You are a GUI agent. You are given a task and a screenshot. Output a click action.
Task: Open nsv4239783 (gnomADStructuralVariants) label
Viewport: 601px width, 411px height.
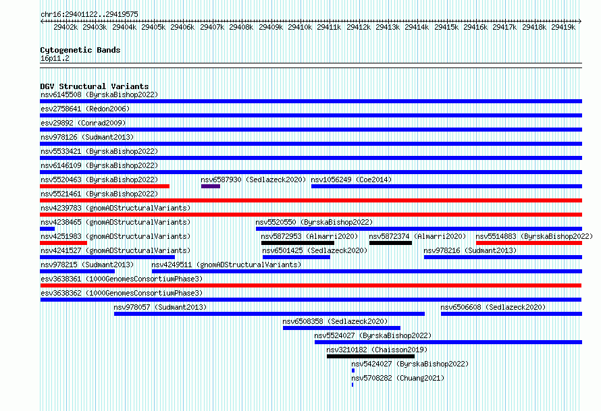tap(115, 208)
